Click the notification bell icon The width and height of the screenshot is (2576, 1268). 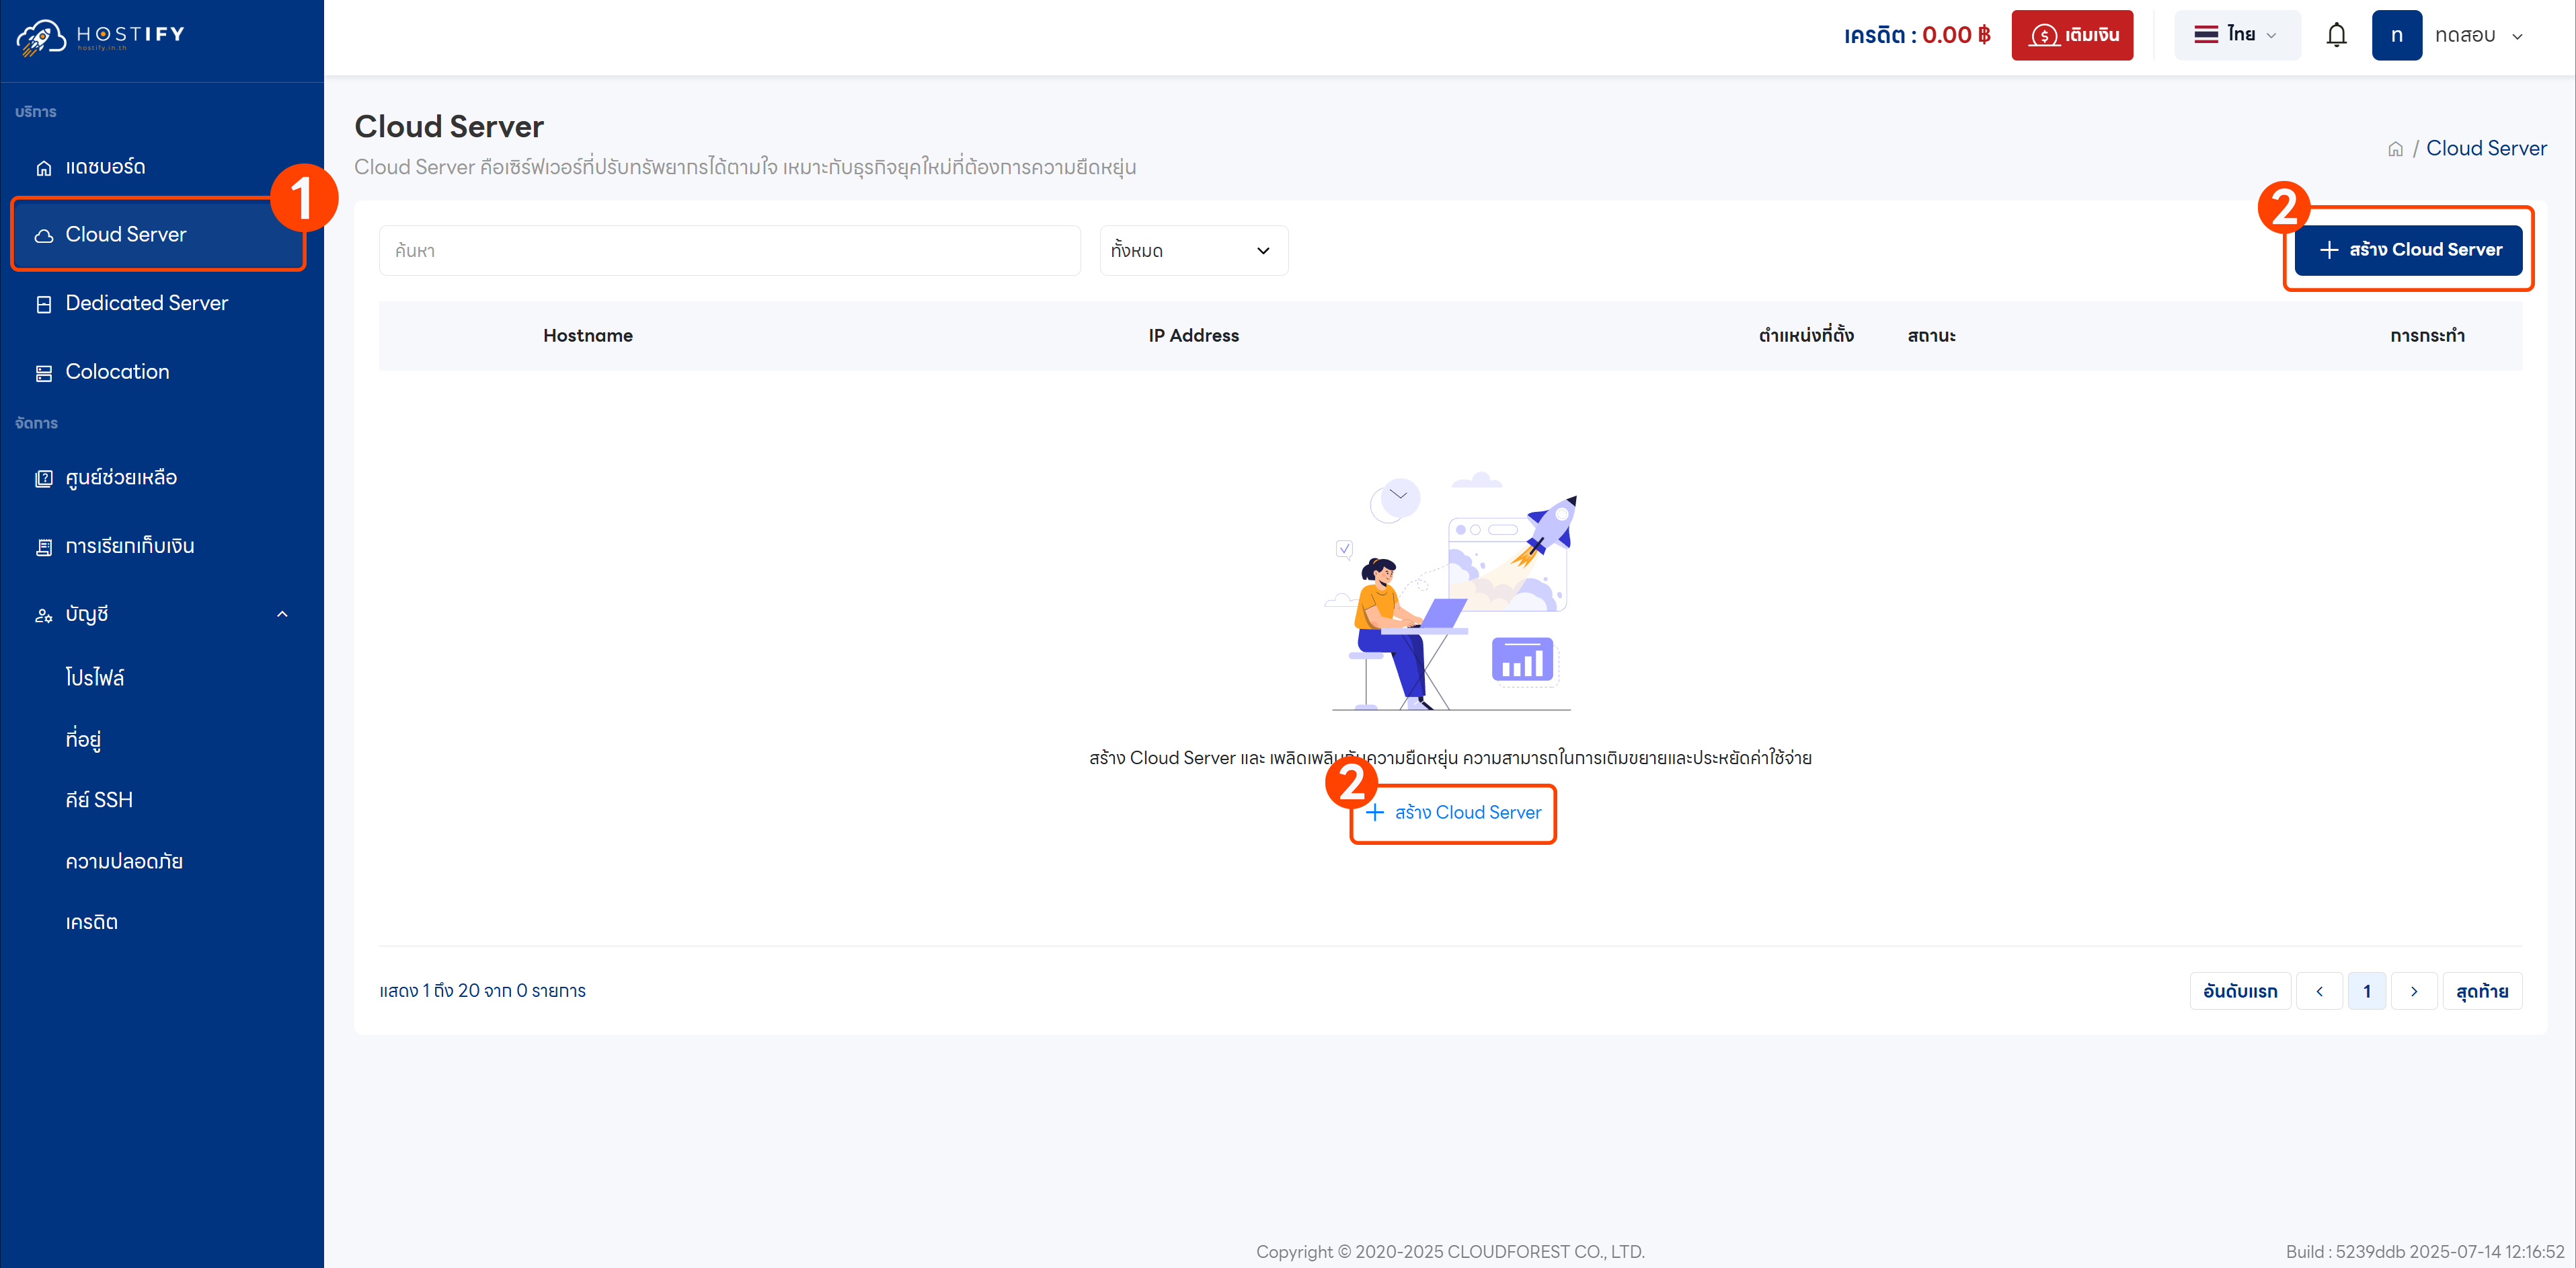pyautogui.click(x=2336, y=36)
